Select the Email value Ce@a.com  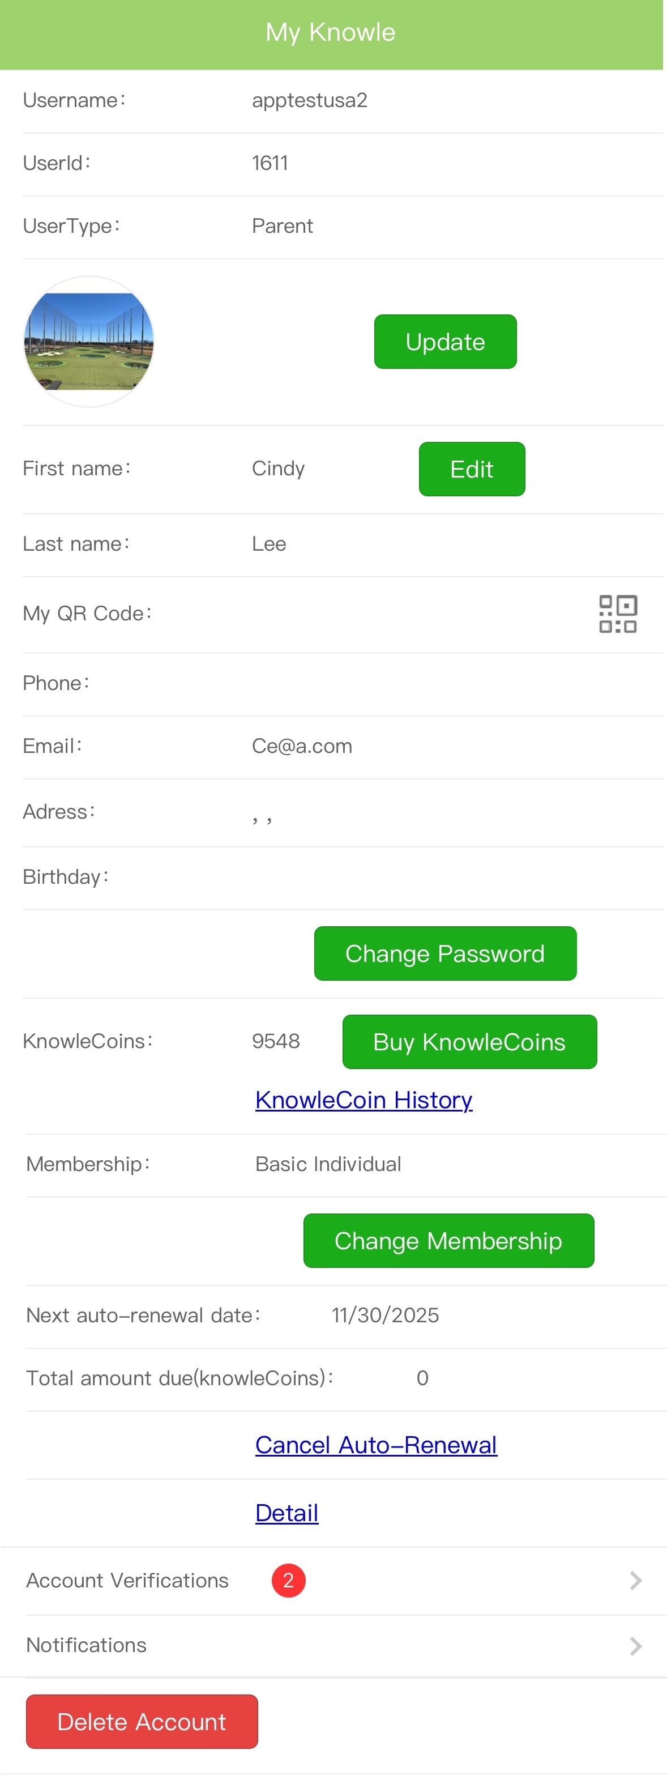(x=302, y=746)
